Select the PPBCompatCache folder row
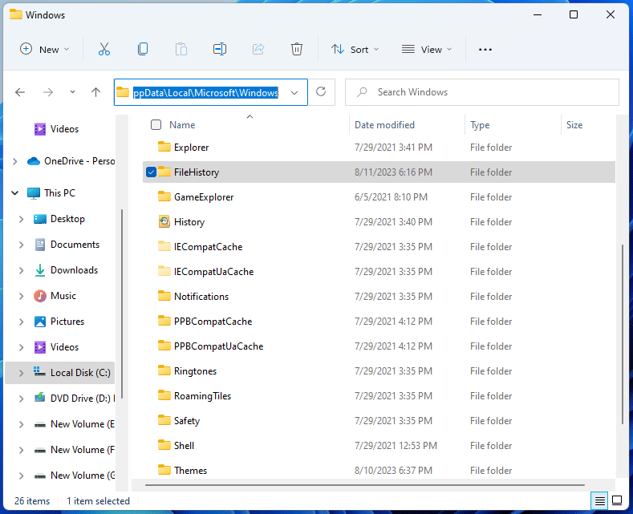 379,322
